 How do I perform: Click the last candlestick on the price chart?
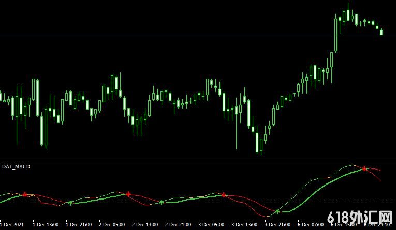coord(381,32)
